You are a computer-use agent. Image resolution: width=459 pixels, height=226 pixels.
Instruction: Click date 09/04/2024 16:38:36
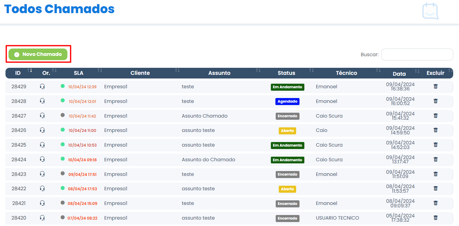click(400, 86)
